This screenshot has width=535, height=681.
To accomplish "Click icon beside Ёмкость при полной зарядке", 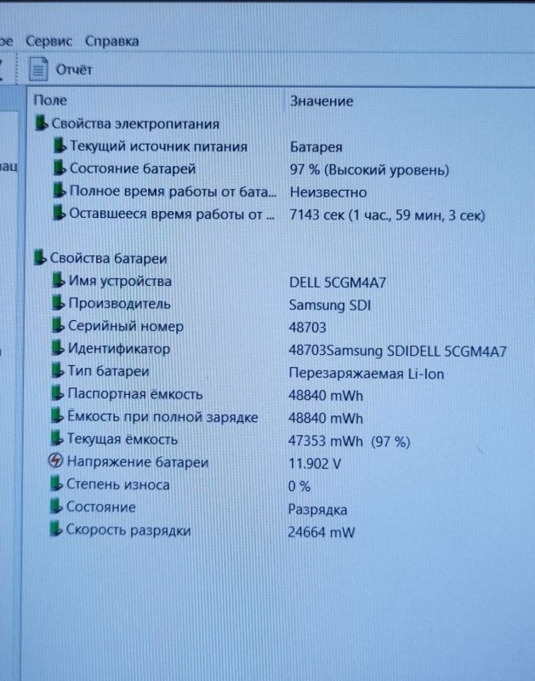I will pos(57,416).
